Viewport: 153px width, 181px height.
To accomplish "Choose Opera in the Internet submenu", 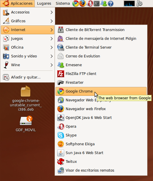I will 101,127.
